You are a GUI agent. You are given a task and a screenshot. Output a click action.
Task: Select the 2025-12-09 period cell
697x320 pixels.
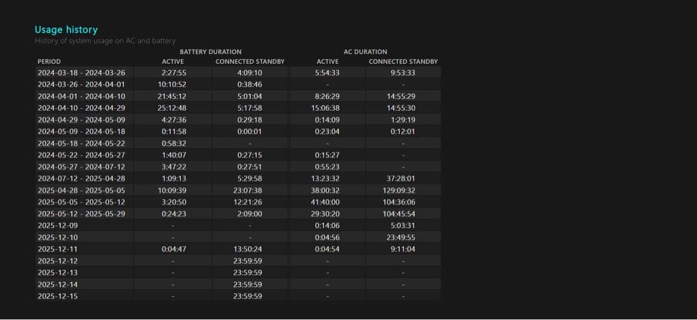click(x=57, y=225)
